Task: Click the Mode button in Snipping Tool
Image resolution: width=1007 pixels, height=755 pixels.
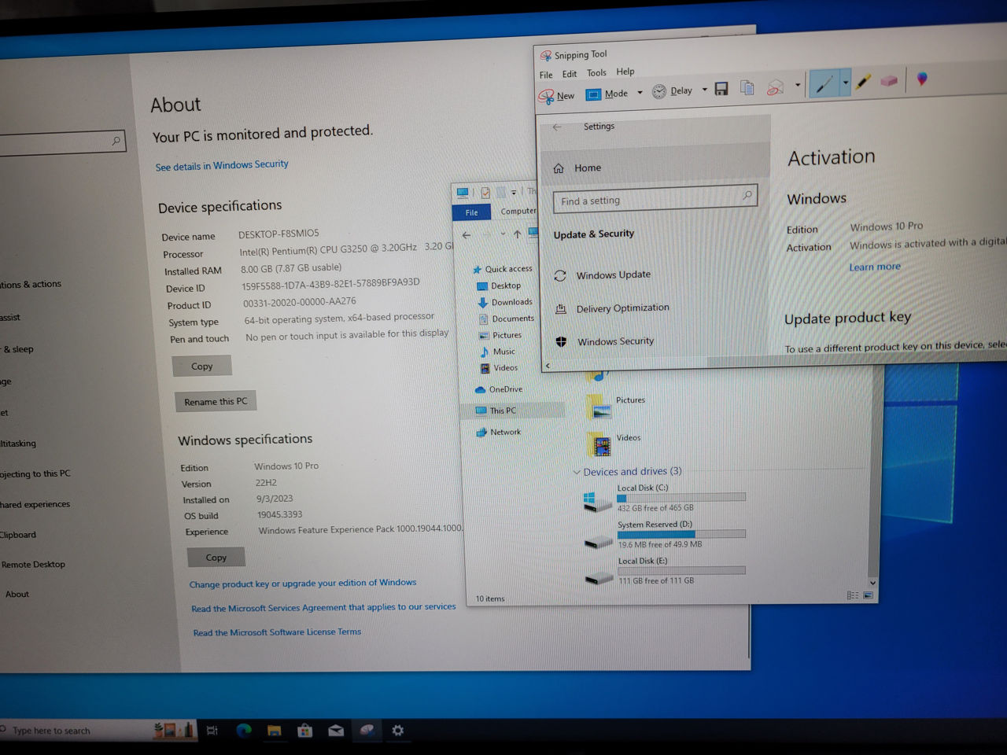Action: [607, 94]
